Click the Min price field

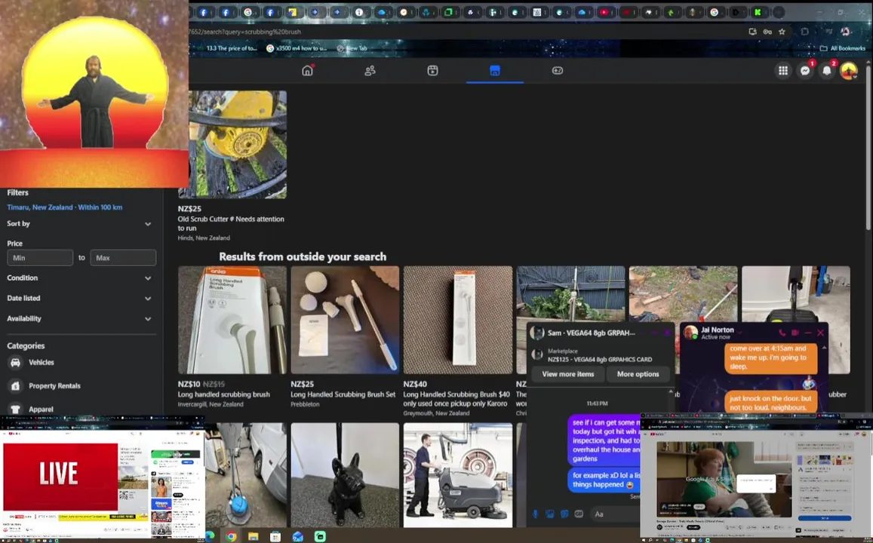coord(39,258)
